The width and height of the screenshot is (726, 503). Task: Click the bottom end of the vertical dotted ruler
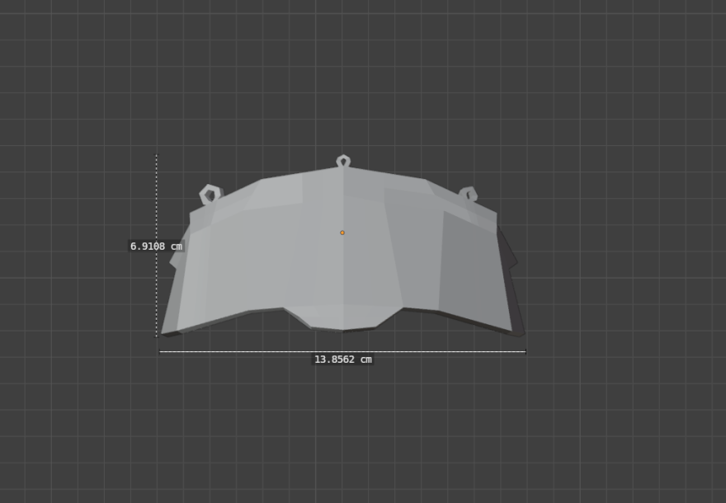tap(156, 335)
